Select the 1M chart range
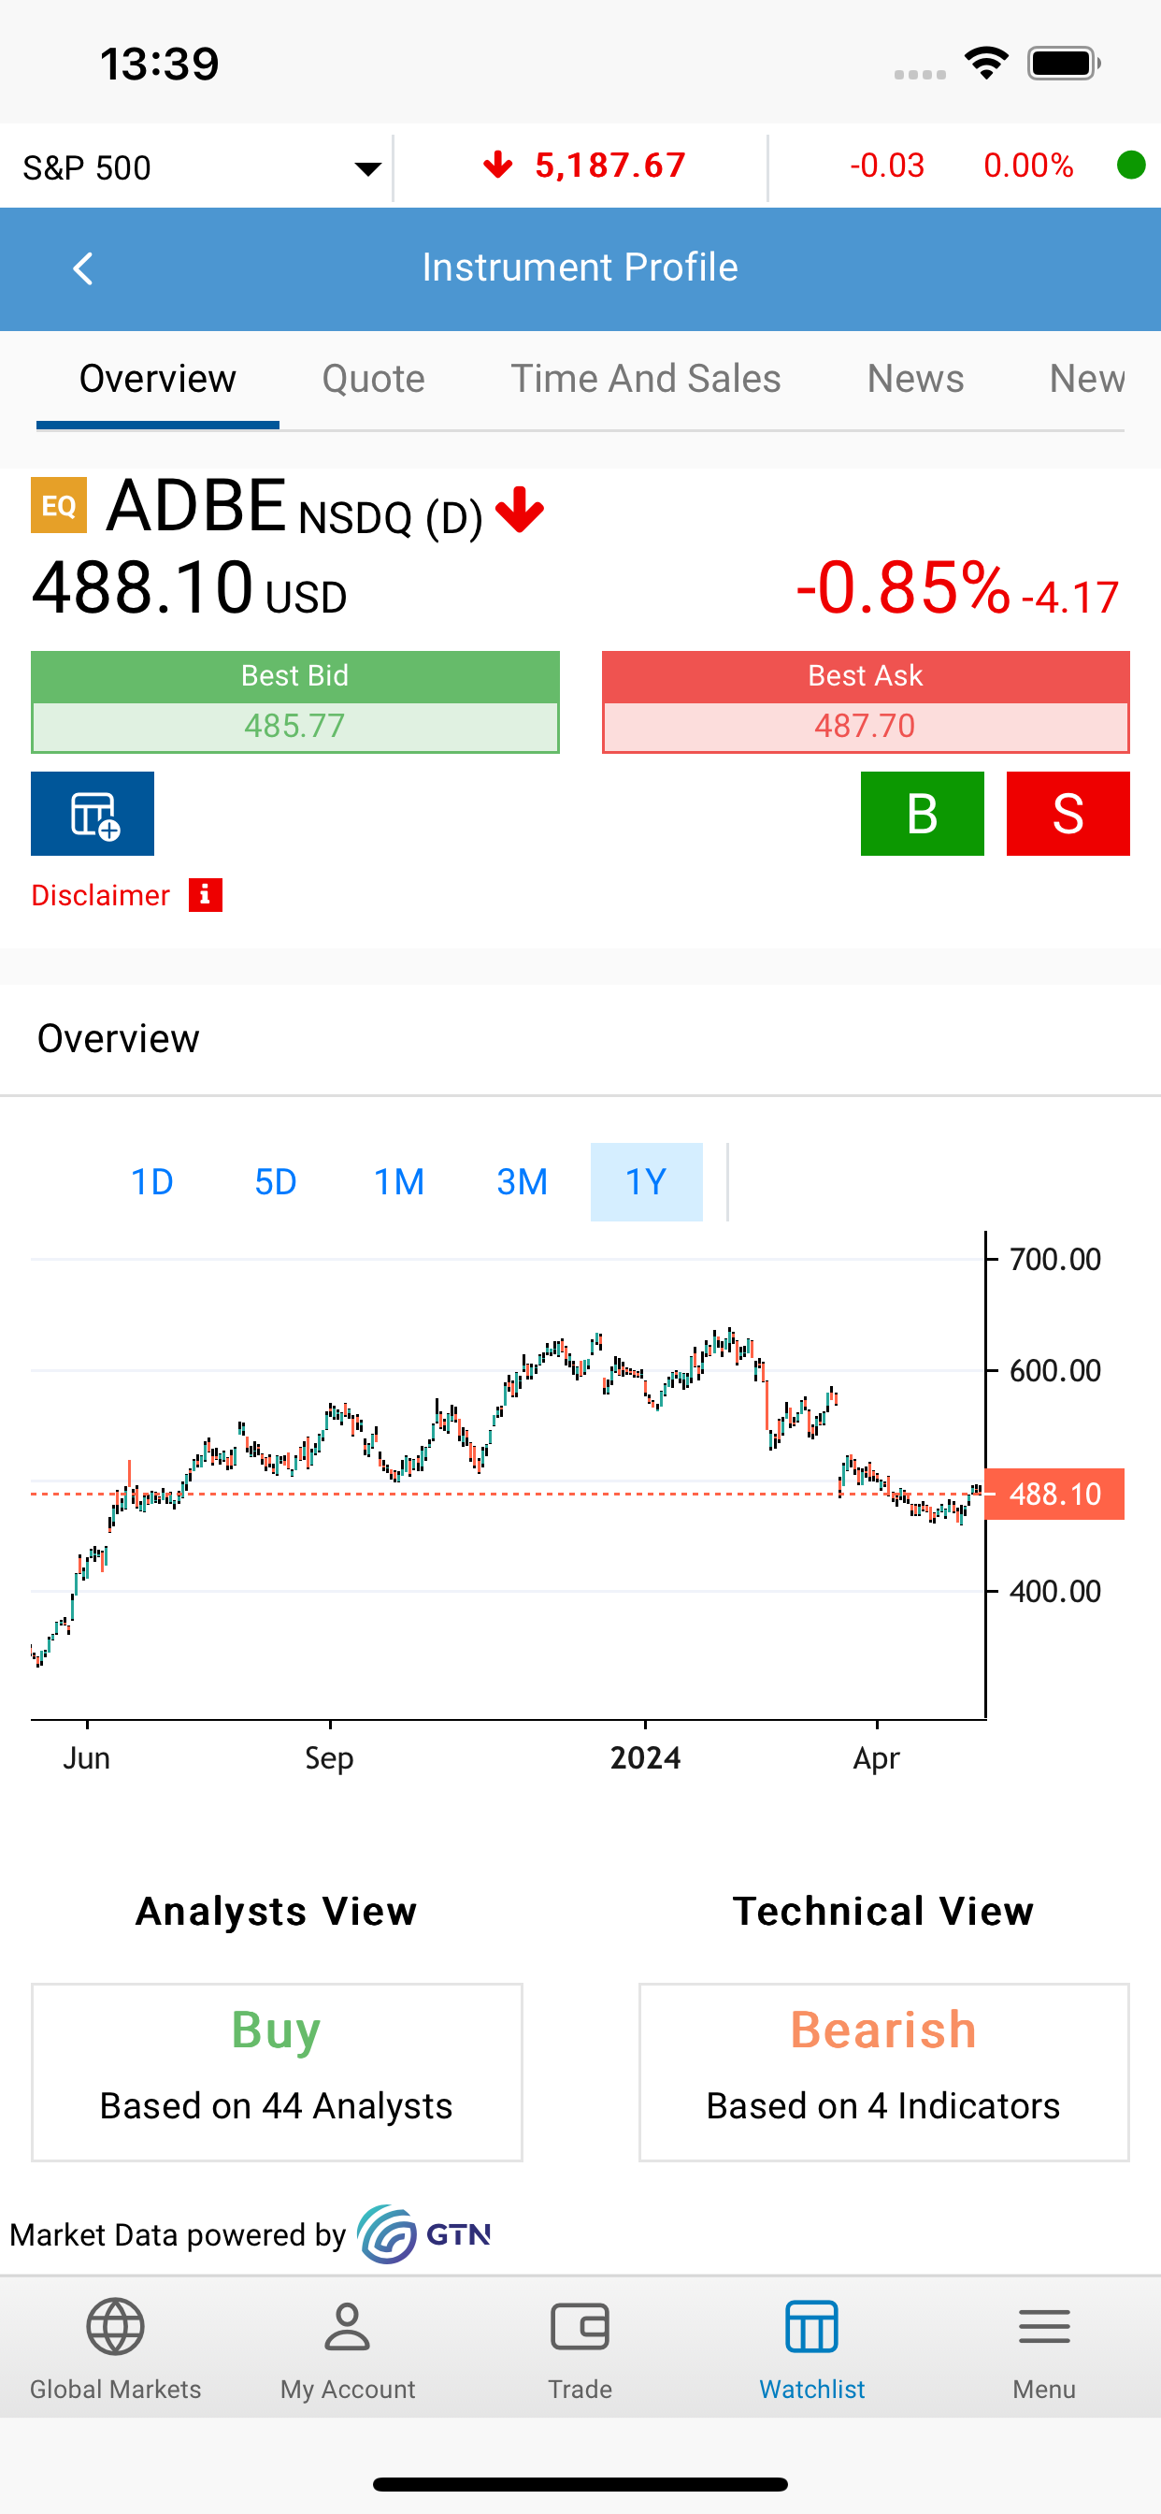The image size is (1161, 2514). (399, 1182)
